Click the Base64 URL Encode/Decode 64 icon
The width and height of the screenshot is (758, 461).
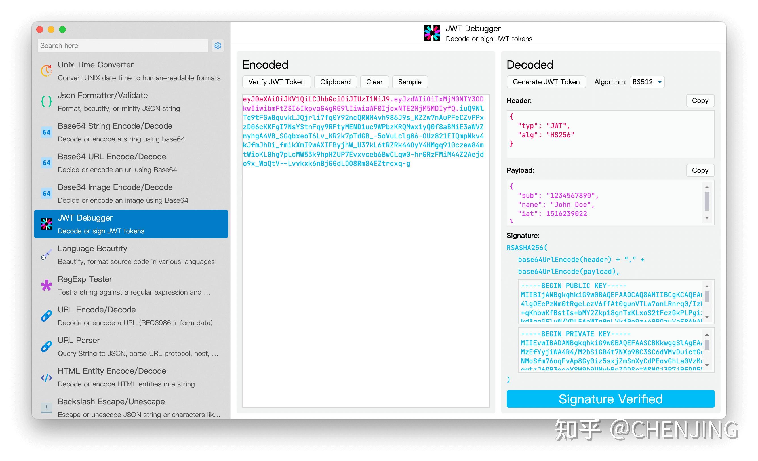click(x=47, y=163)
